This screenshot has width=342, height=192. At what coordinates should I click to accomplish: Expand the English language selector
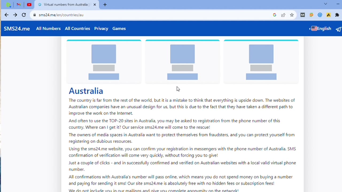click(320, 29)
